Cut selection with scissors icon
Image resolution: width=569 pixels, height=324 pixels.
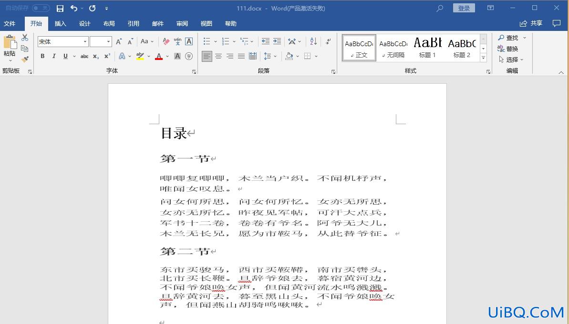pos(25,38)
